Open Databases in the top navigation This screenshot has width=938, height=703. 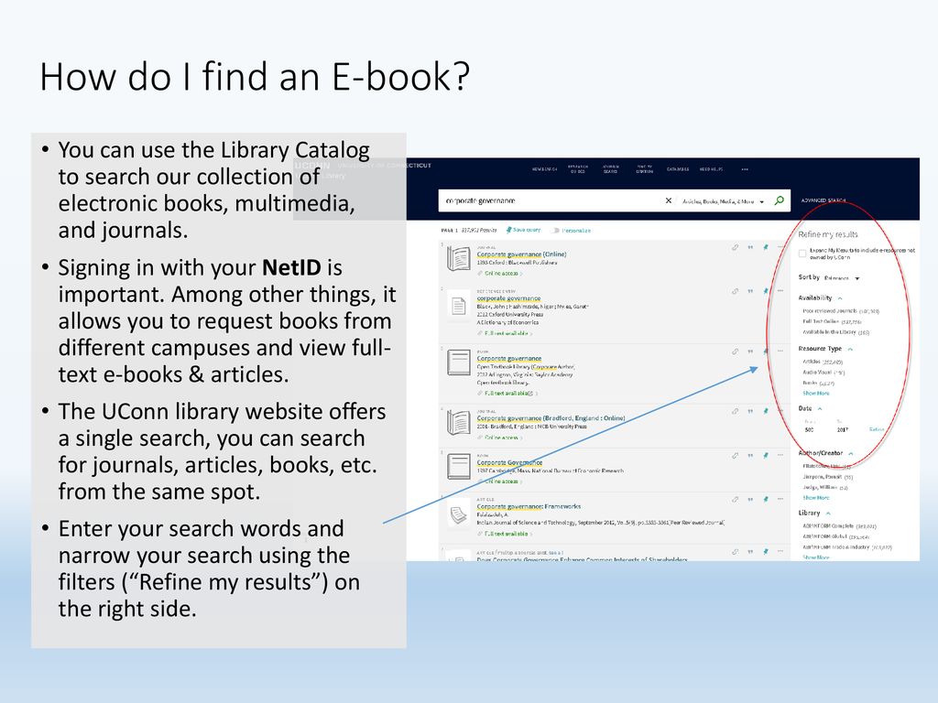(678, 169)
